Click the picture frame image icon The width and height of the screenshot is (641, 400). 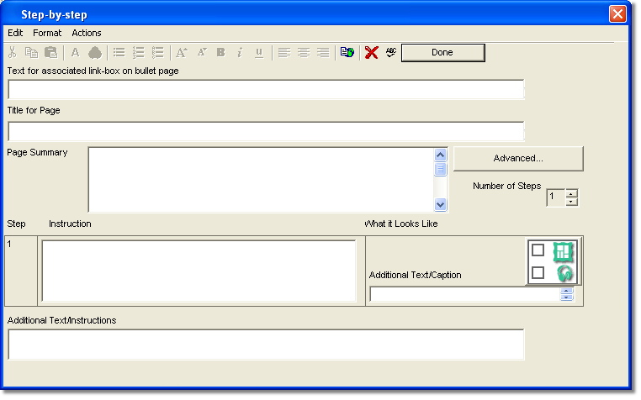point(562,250)
